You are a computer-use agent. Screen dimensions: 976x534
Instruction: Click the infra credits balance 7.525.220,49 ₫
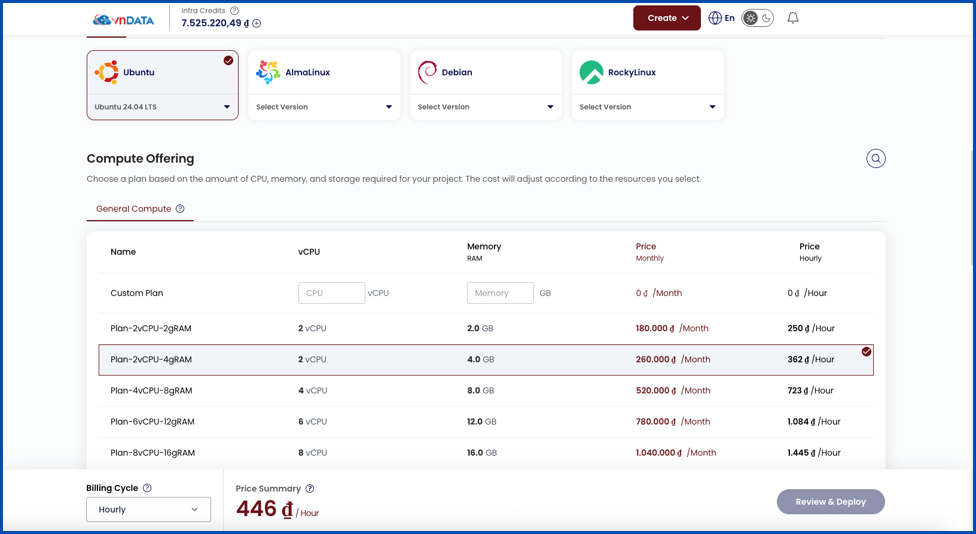[x=215, y=23]
